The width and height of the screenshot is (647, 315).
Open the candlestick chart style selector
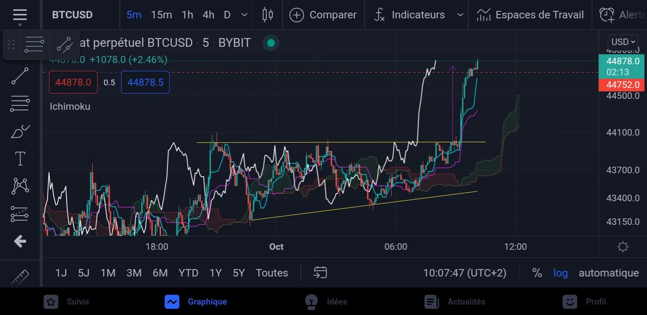point(267,15)
